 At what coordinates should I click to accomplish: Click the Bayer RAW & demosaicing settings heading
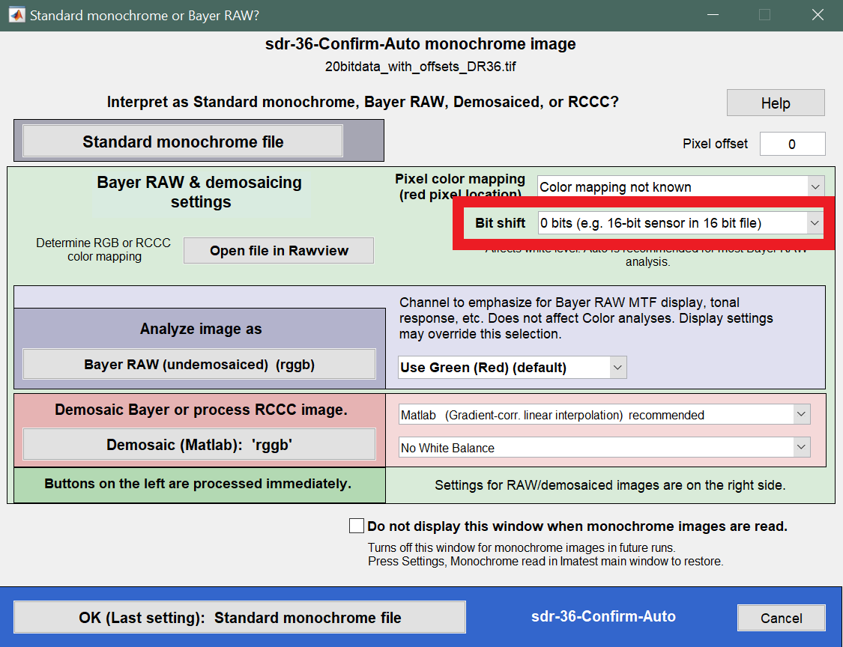[199, 192]
